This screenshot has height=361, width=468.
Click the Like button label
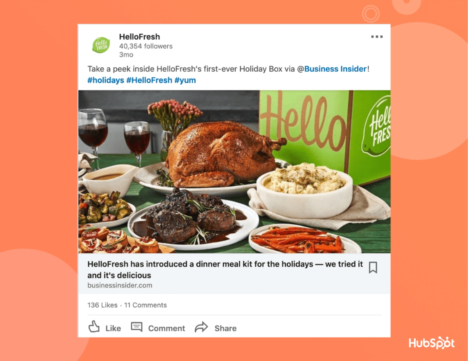(x=113, y=328)
